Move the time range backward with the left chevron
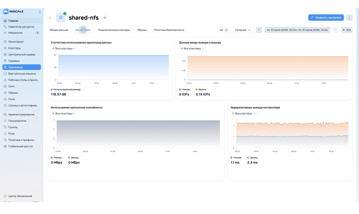Viewport: 359px width, 214px height. point(259,30)
